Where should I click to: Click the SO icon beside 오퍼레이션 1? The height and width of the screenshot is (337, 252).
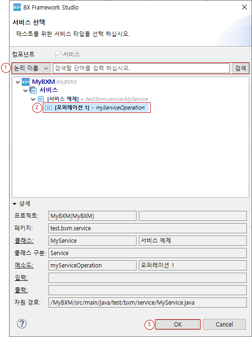(x=48, y=108)
